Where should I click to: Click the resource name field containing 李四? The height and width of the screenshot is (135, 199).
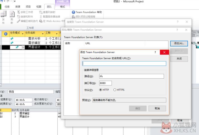click(31, 92)
